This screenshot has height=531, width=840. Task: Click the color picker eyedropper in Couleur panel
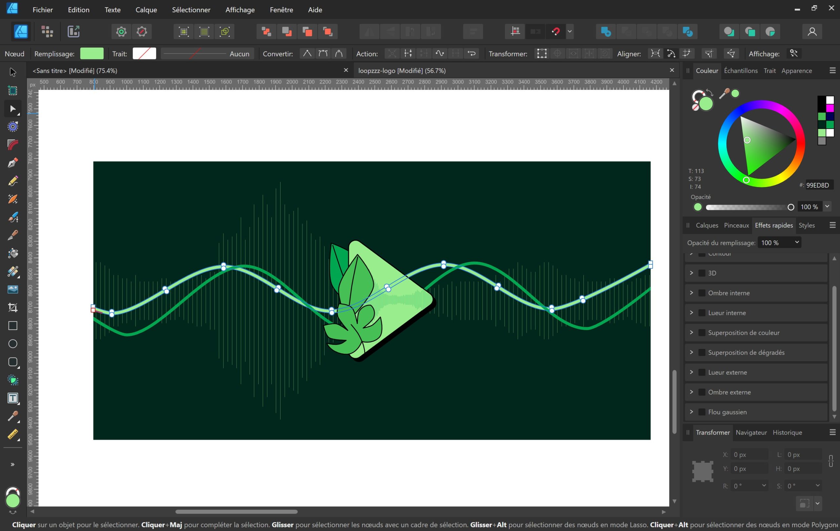click(724, 94)
